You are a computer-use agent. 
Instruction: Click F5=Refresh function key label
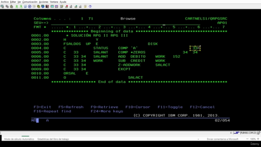tap(71, 107)
